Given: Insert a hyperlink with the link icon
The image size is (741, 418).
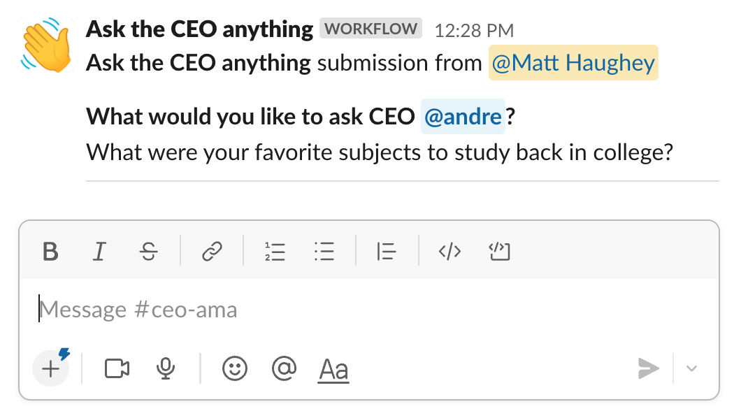Looking at the screenshot, I should [x=211, y=251].
